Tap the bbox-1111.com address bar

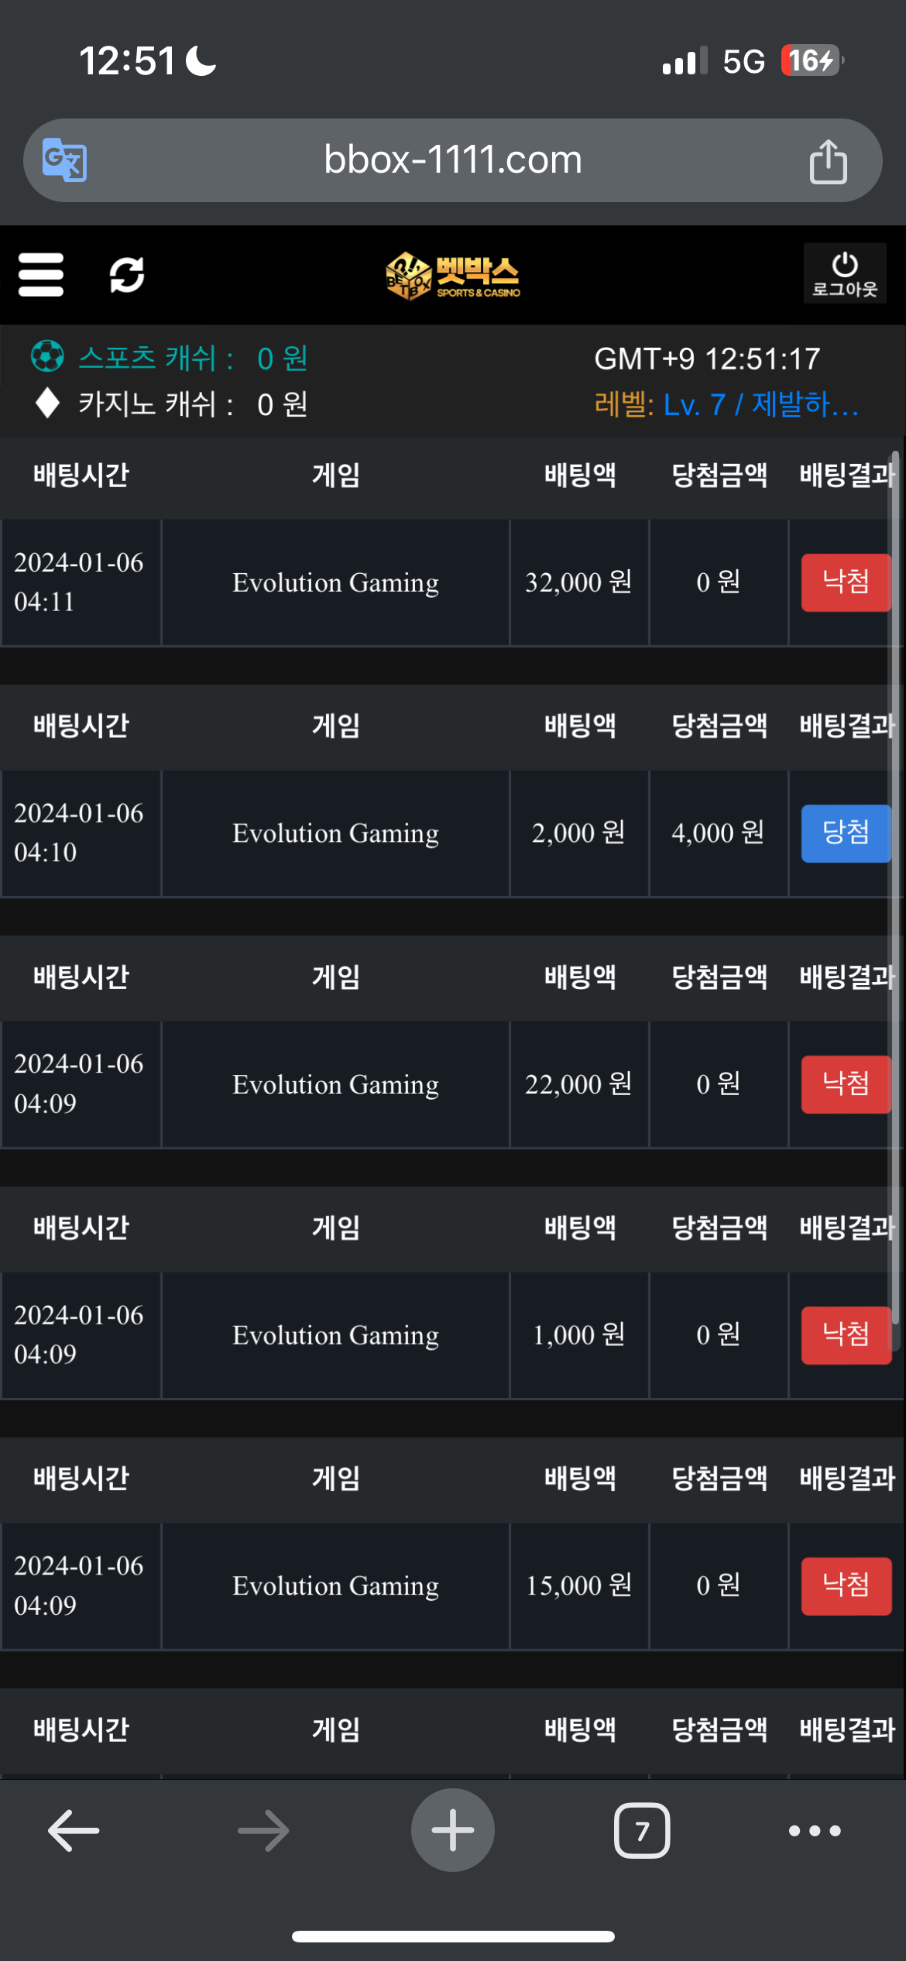pos(453,160)
